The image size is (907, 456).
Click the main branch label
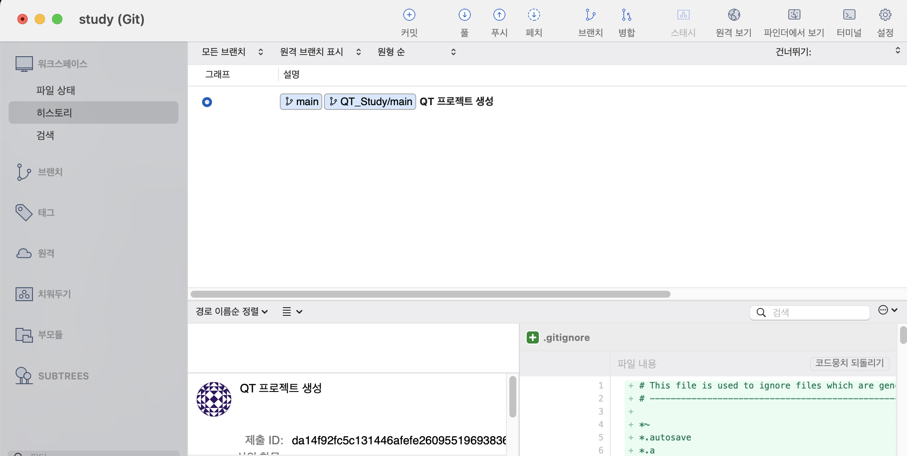coord(301,102)
